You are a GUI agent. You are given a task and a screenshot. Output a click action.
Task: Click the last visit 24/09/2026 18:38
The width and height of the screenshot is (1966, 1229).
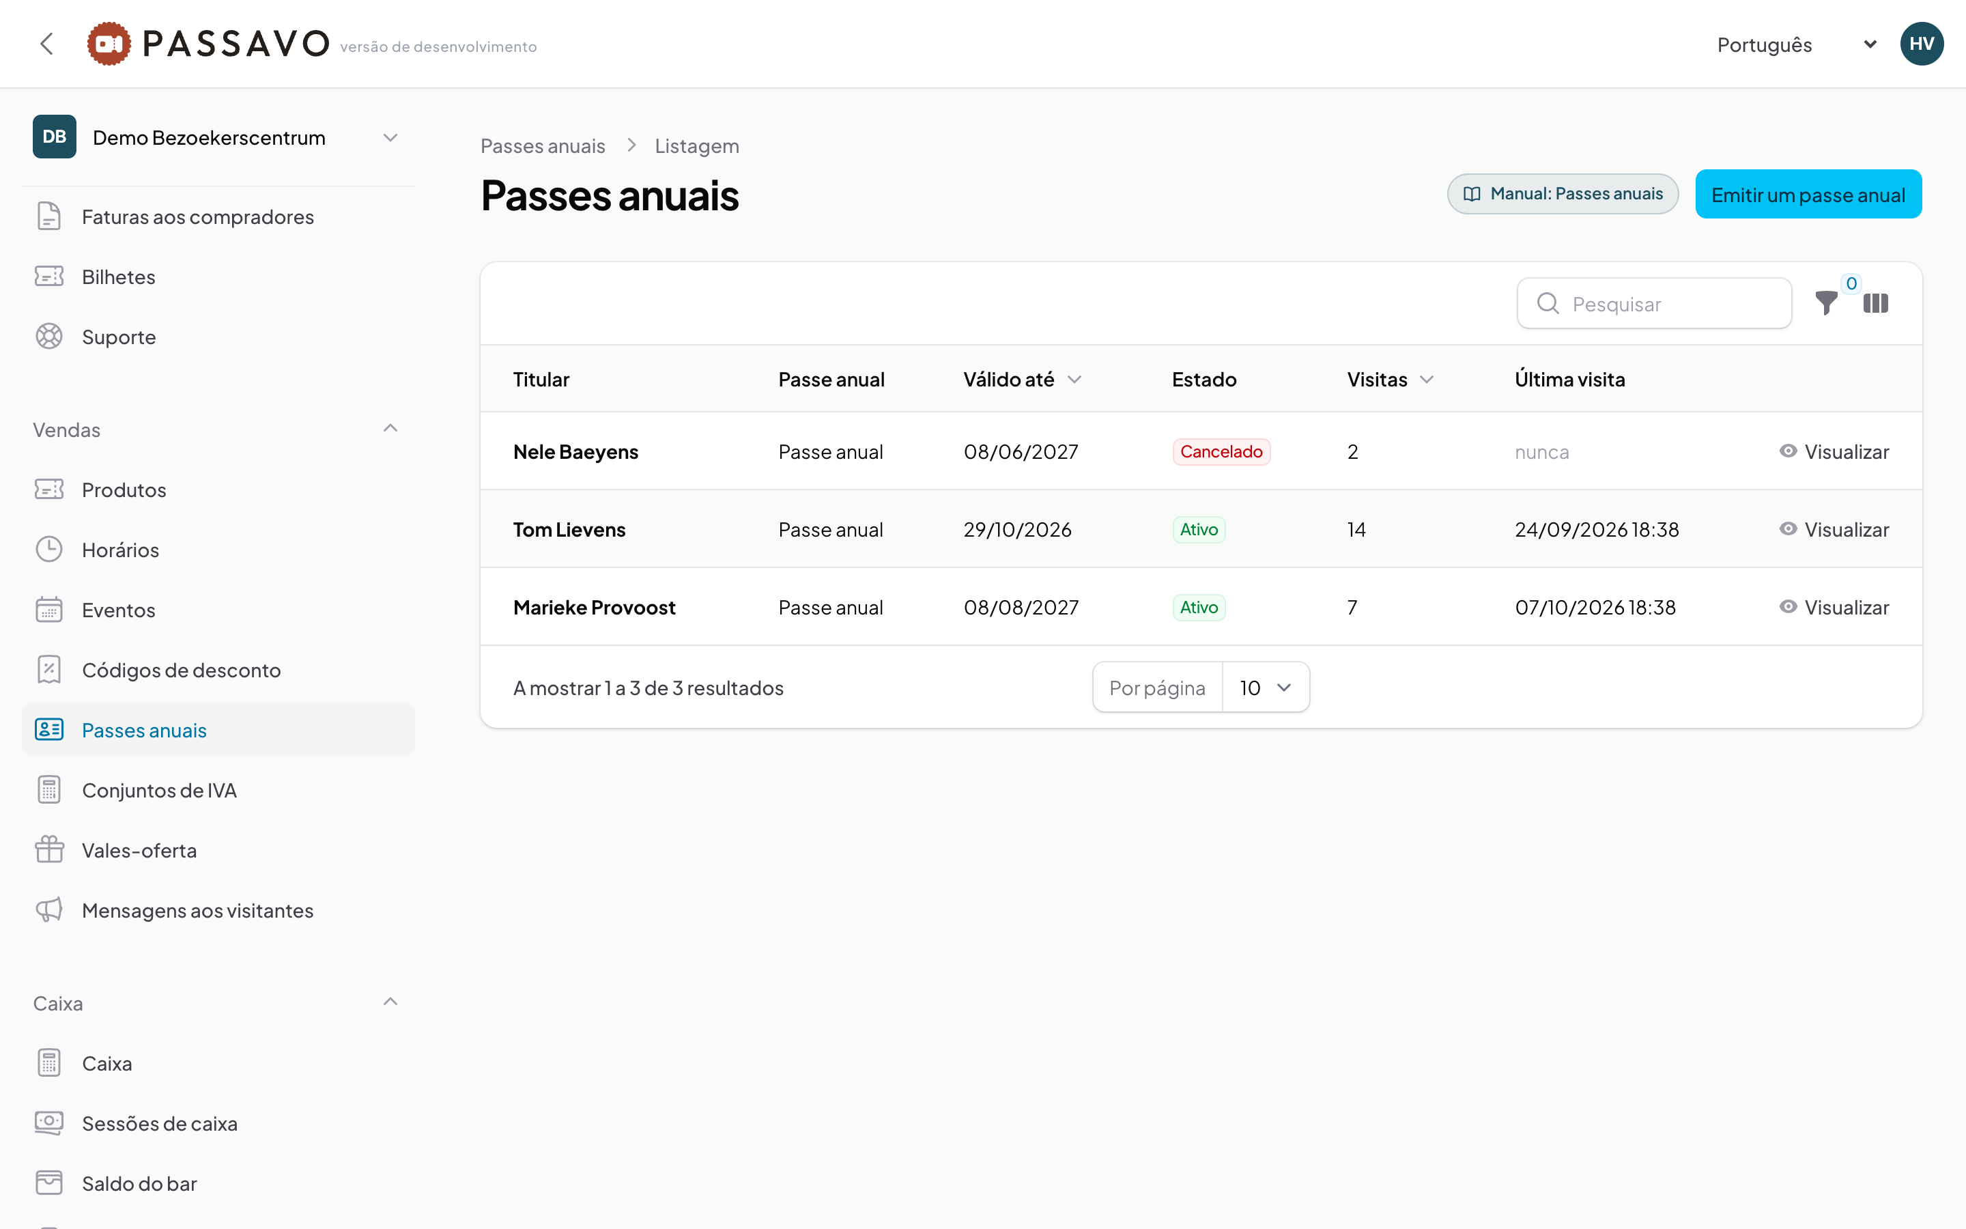[x=1597, y=529]
